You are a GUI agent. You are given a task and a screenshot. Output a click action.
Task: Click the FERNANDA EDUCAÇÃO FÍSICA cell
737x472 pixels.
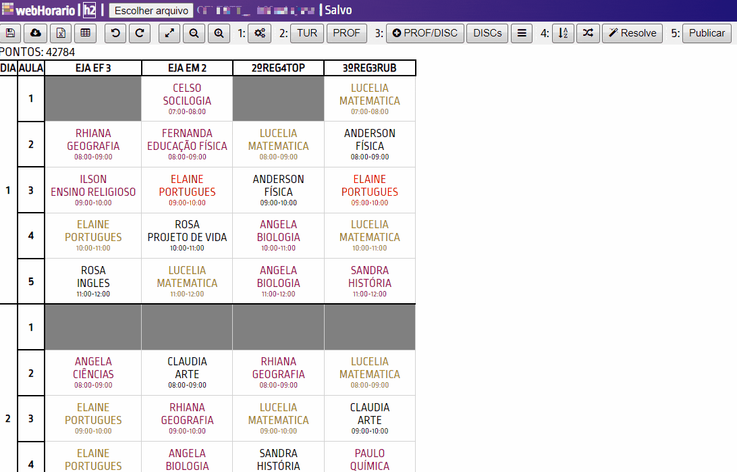coord(187,145)
